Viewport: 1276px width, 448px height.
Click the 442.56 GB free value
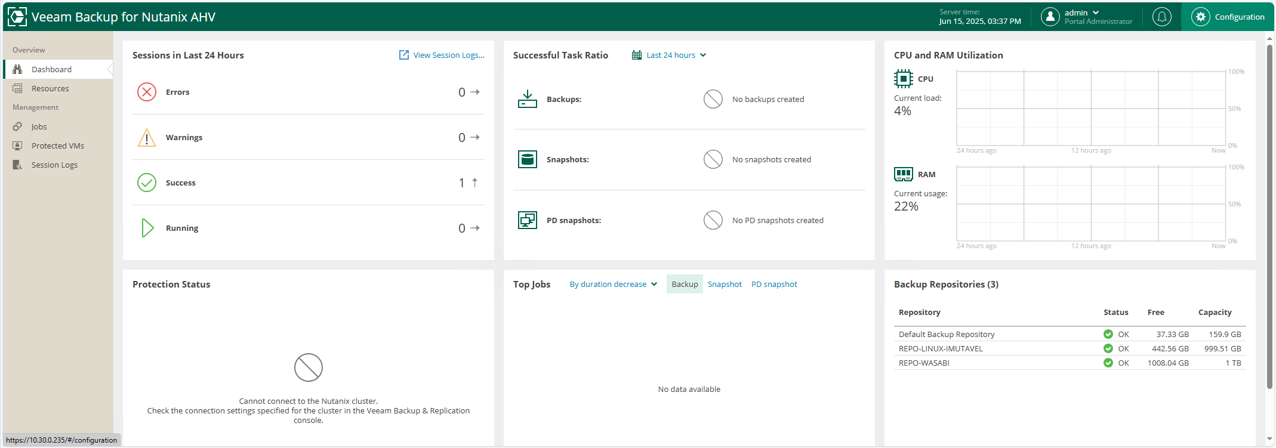(x=1170, y=348)
